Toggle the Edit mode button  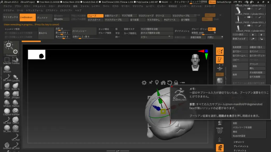click(220, 60)
